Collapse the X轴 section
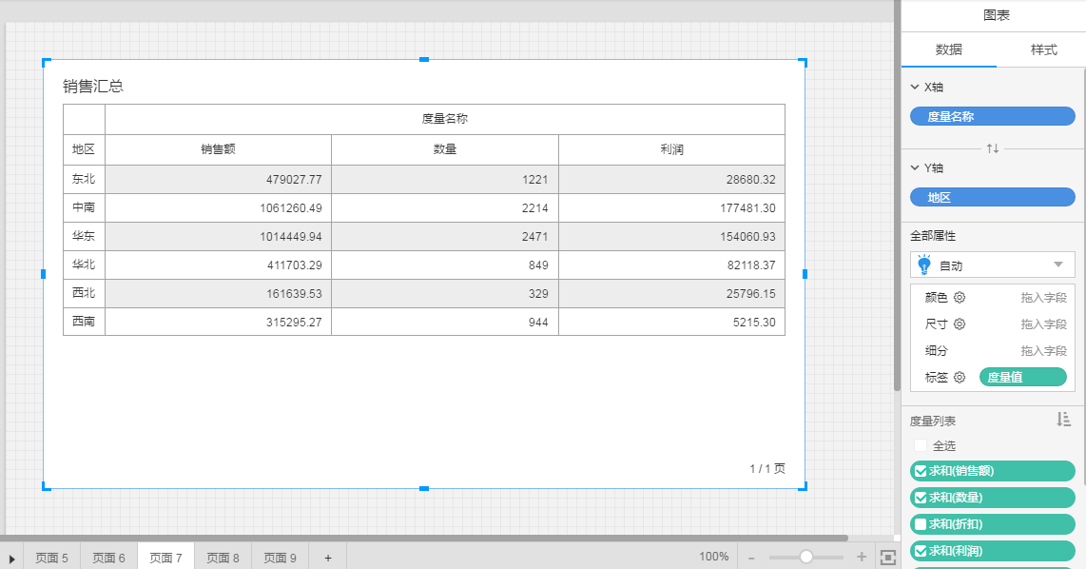 [x=915, y=88]
